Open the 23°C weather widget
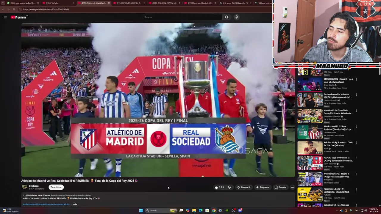 point(11,210)
